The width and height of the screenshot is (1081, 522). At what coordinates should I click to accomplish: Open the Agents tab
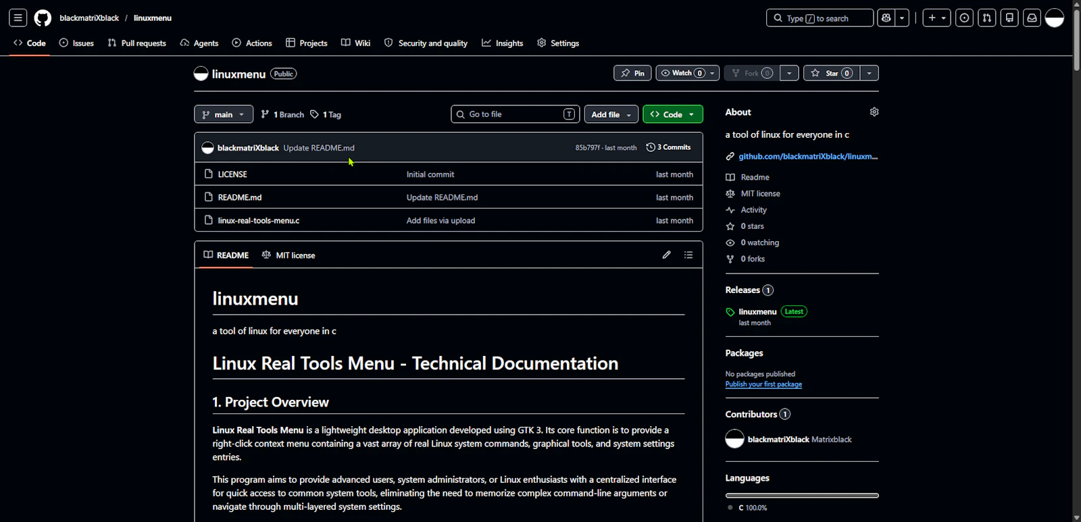point(199,43)
